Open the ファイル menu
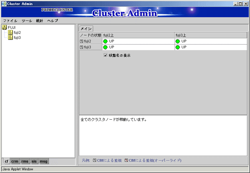The width and height of the screenshot is (250, 173). 10,21
